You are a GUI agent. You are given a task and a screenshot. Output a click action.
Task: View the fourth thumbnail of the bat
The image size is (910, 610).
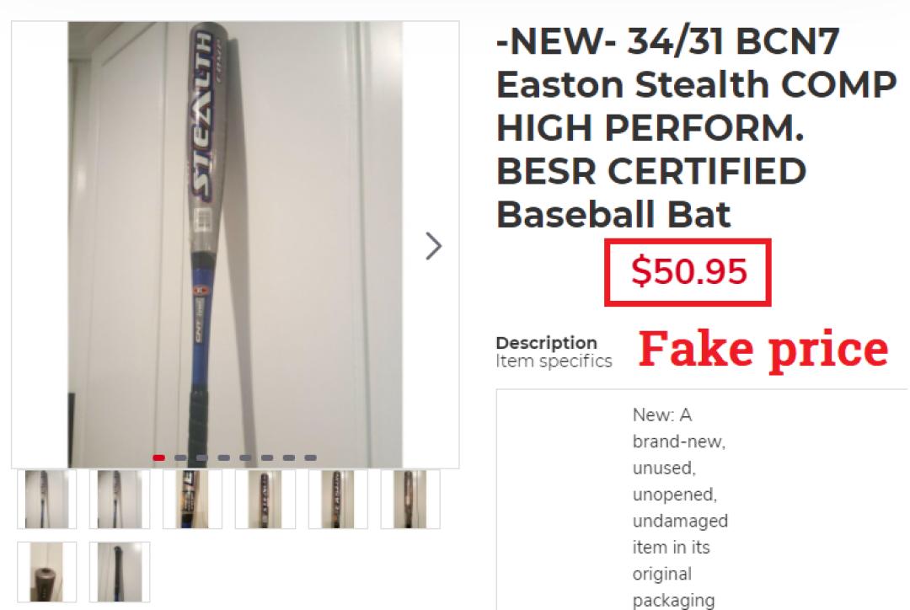click(x=265, y=499)
